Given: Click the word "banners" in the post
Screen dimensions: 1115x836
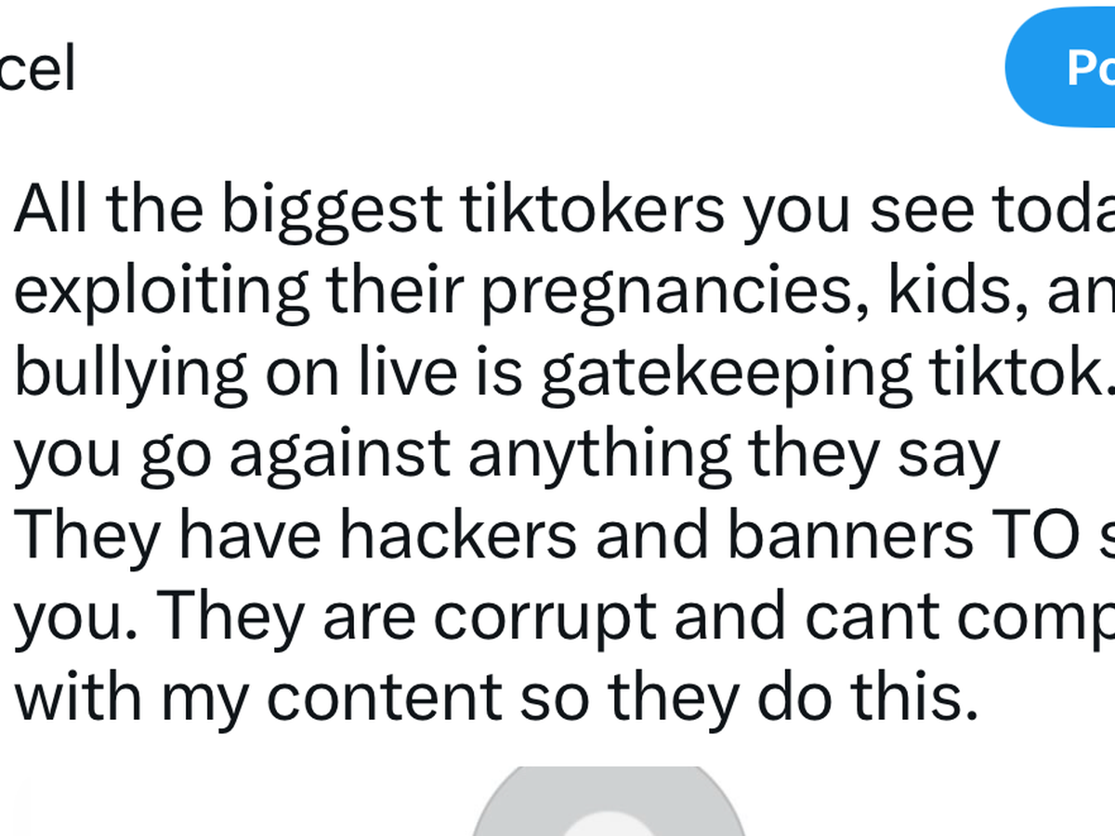Looking at the screenshot, I should pos(845,537).
